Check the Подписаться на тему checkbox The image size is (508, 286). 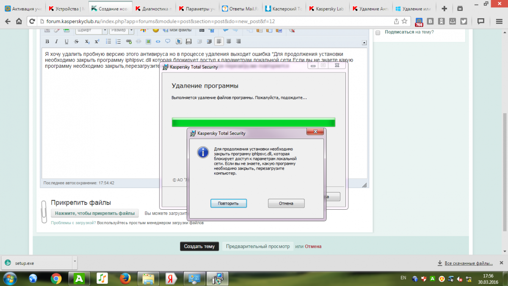(378, 32)
